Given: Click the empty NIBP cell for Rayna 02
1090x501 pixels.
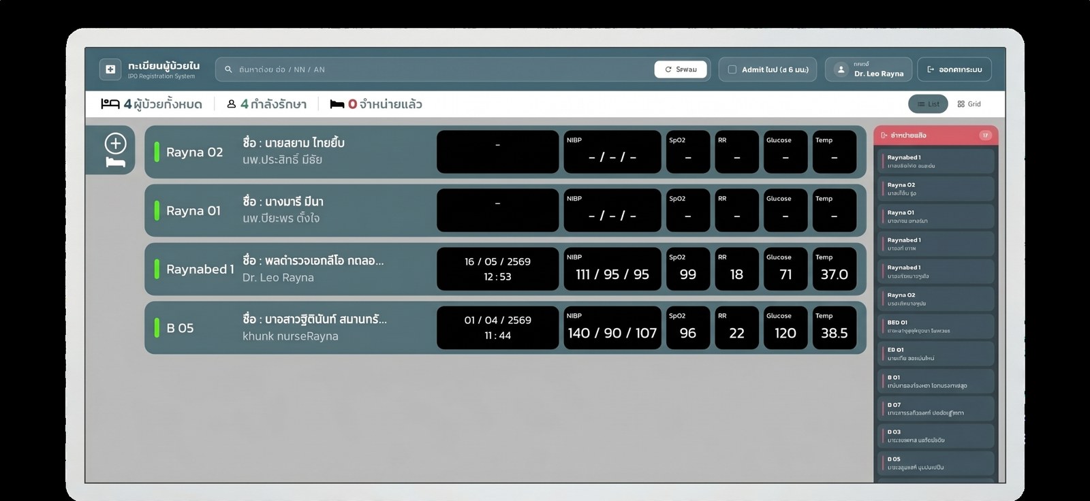Looking at the screenshot, I should 612,152.
